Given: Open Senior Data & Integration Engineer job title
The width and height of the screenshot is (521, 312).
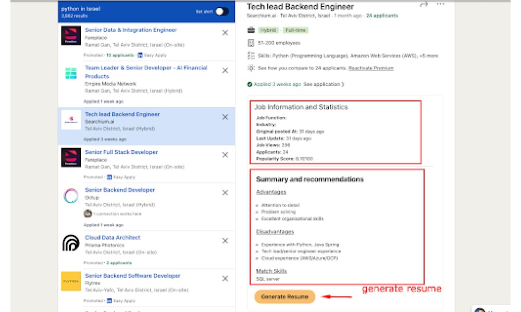Looking at the screenshot, I should [x=131, y=30].
